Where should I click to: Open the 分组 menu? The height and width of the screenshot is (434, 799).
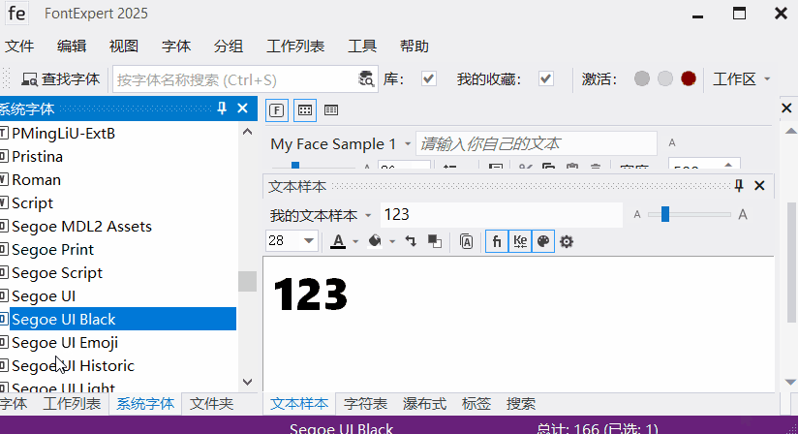229,46
